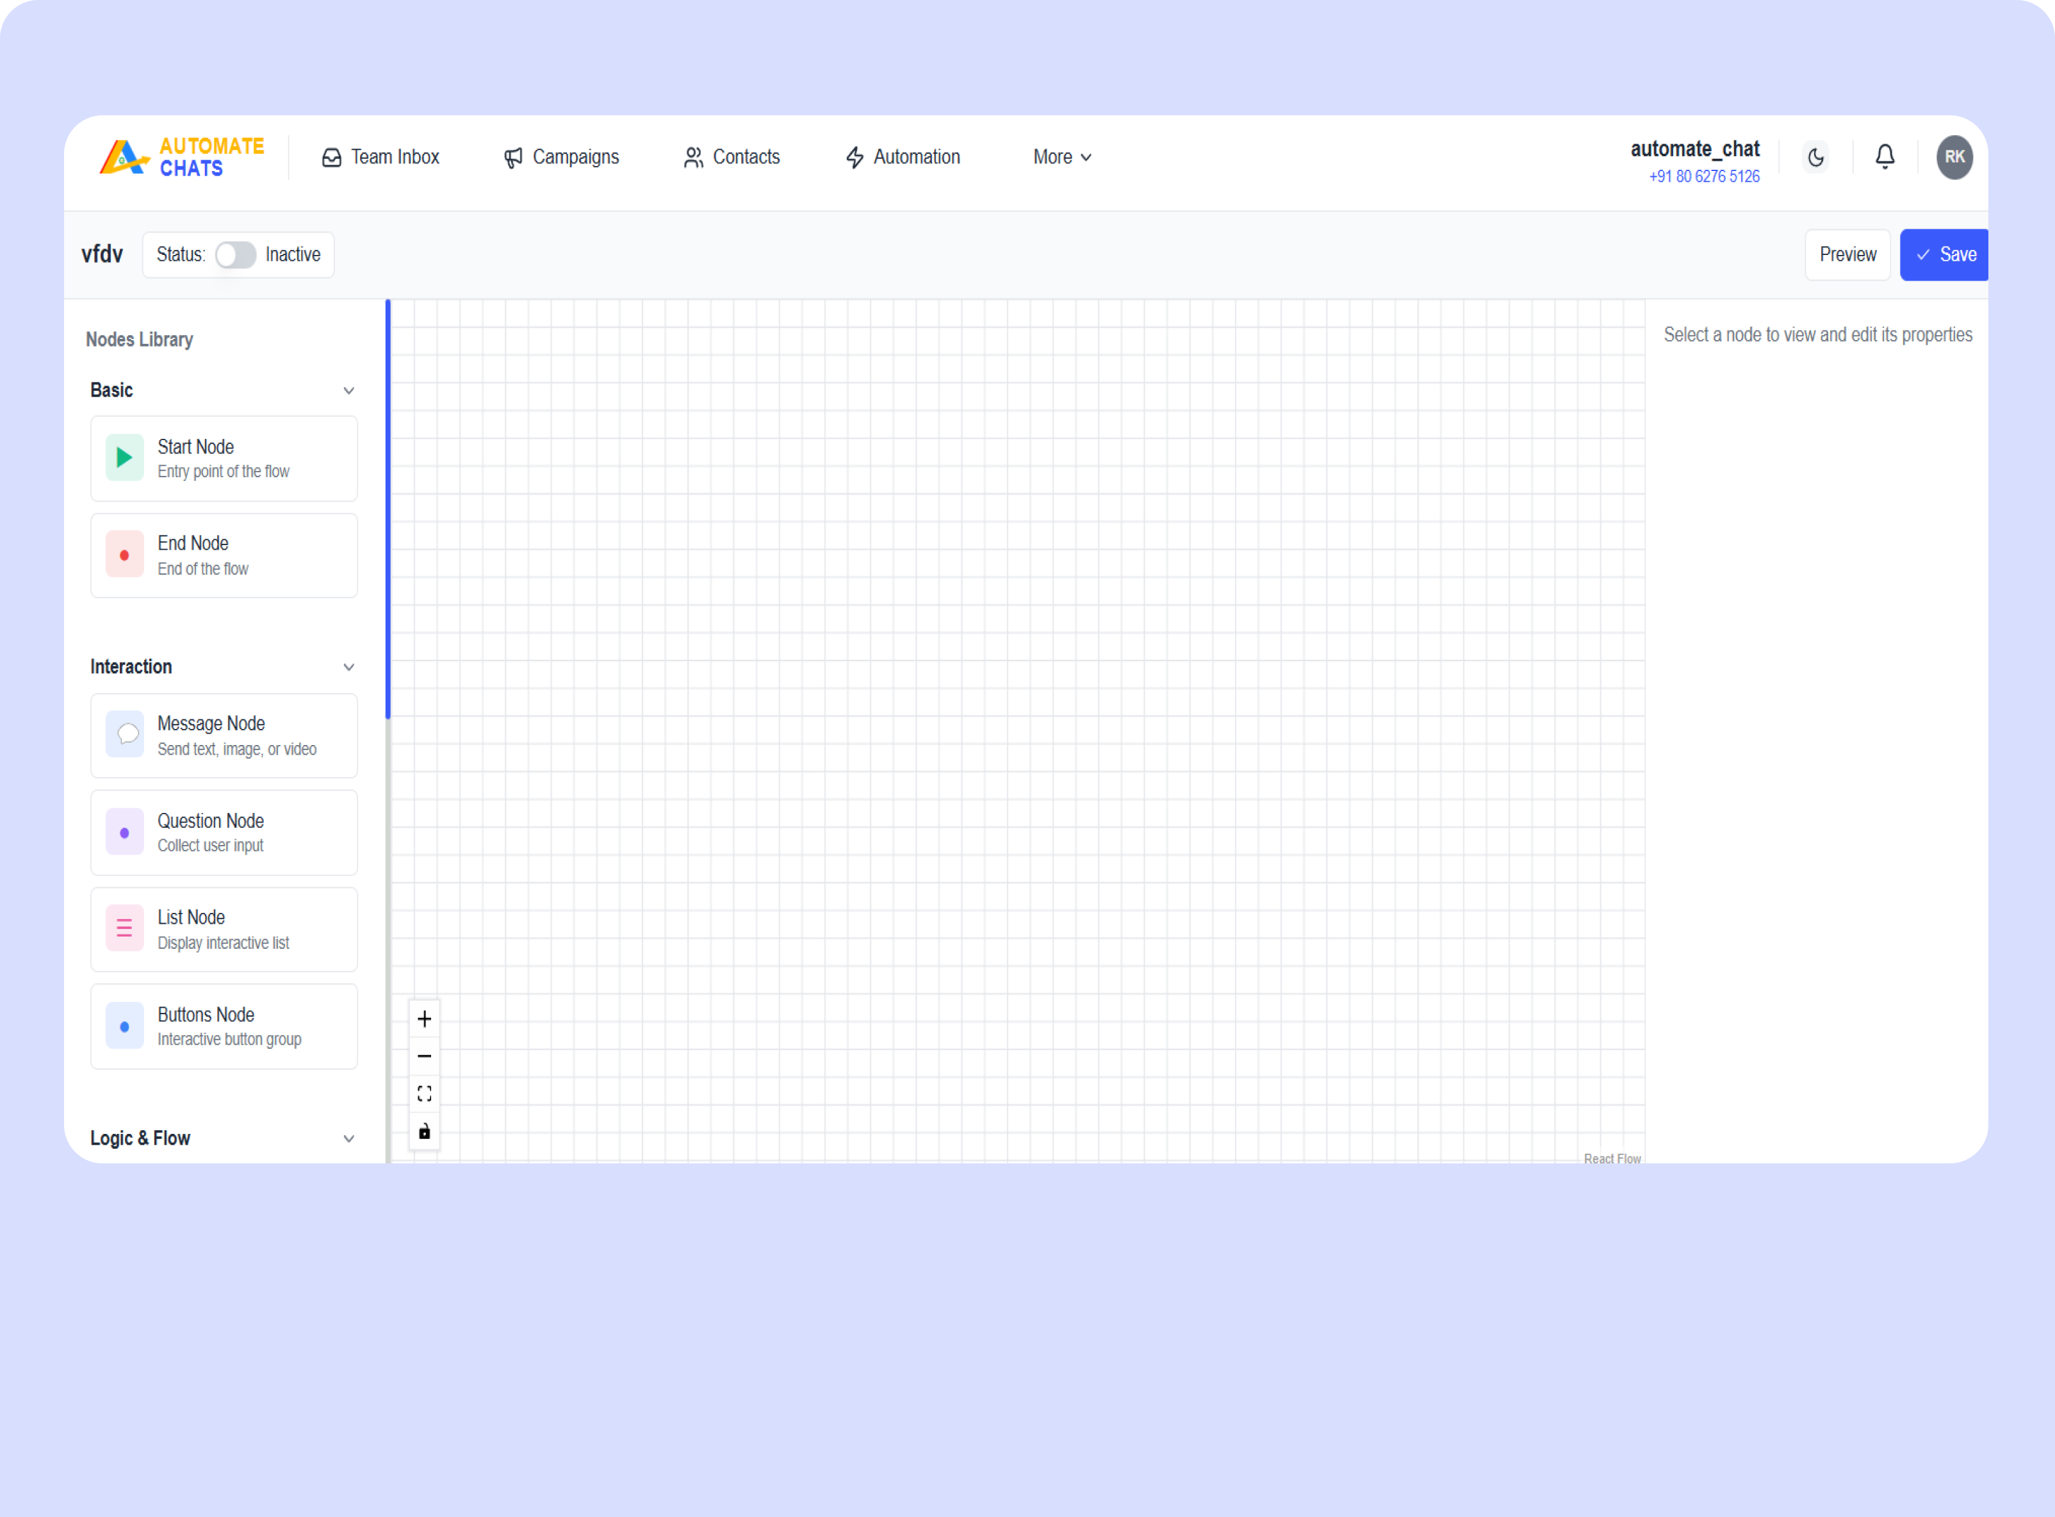The height and width of the screenshot is (1517, 2055).
Task: Select the Start Node play icon
Action: (125, 457)
